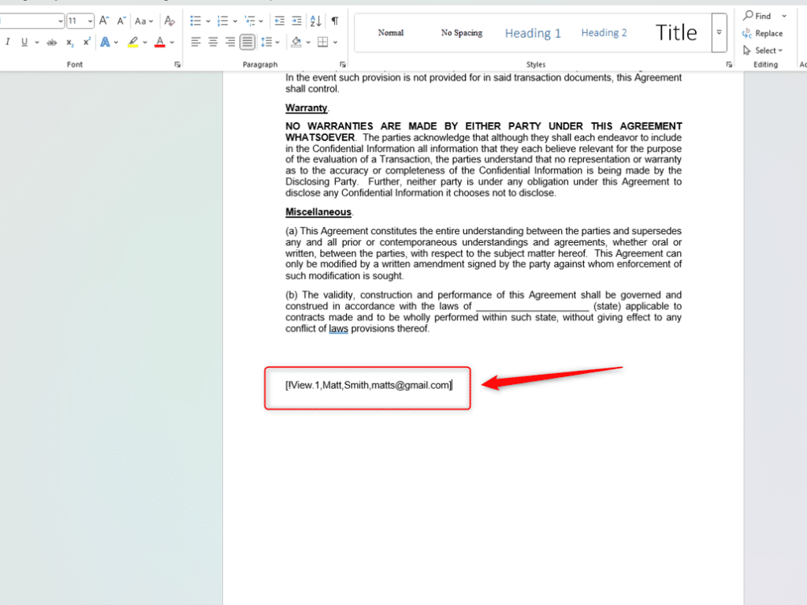
Task: Open the Change Case dropdown
Action: pos(144,21)
